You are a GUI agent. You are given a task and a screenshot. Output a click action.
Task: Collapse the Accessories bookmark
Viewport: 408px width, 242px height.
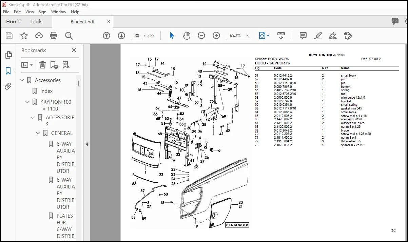(22, 80)
